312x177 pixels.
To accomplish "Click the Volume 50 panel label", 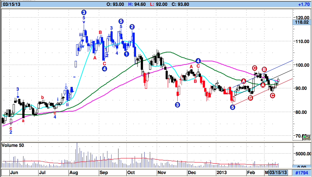I will [x=13, y=145].
